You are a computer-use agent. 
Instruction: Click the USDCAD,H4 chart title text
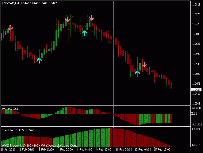pyautogui.click(x=10, y=3)
